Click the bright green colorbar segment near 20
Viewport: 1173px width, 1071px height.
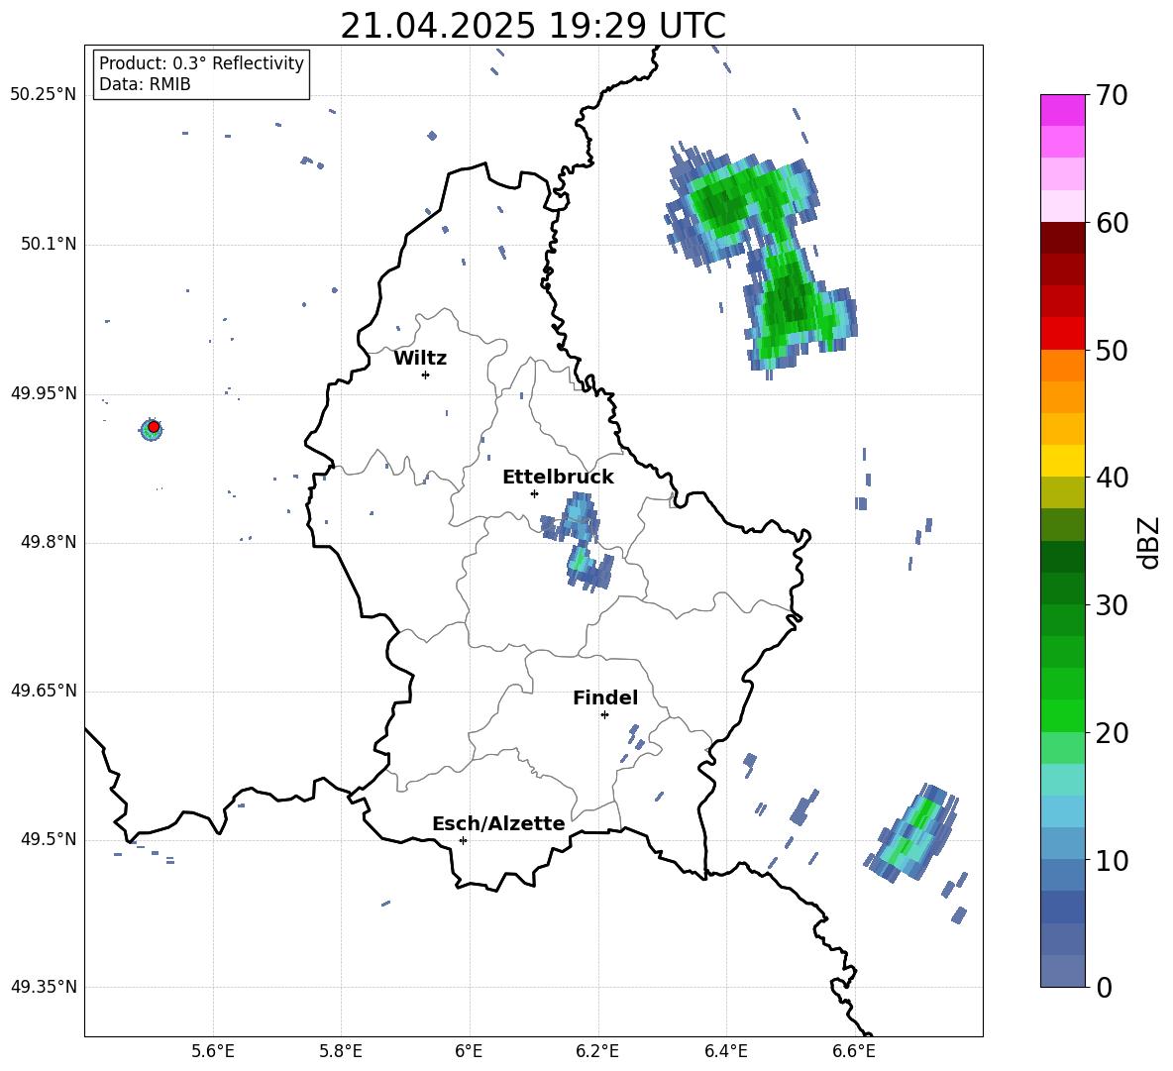pos(1062,715)
